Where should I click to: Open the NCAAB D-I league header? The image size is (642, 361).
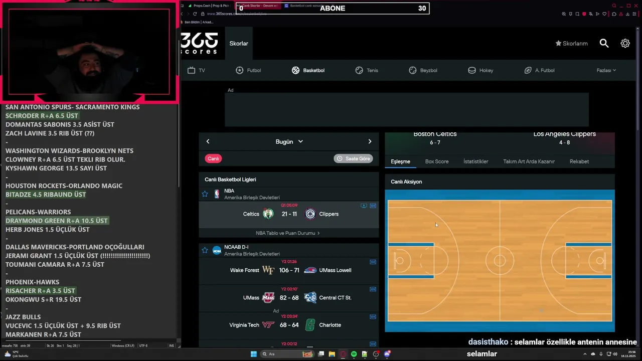pyautogui.click(x=289, y=250)
